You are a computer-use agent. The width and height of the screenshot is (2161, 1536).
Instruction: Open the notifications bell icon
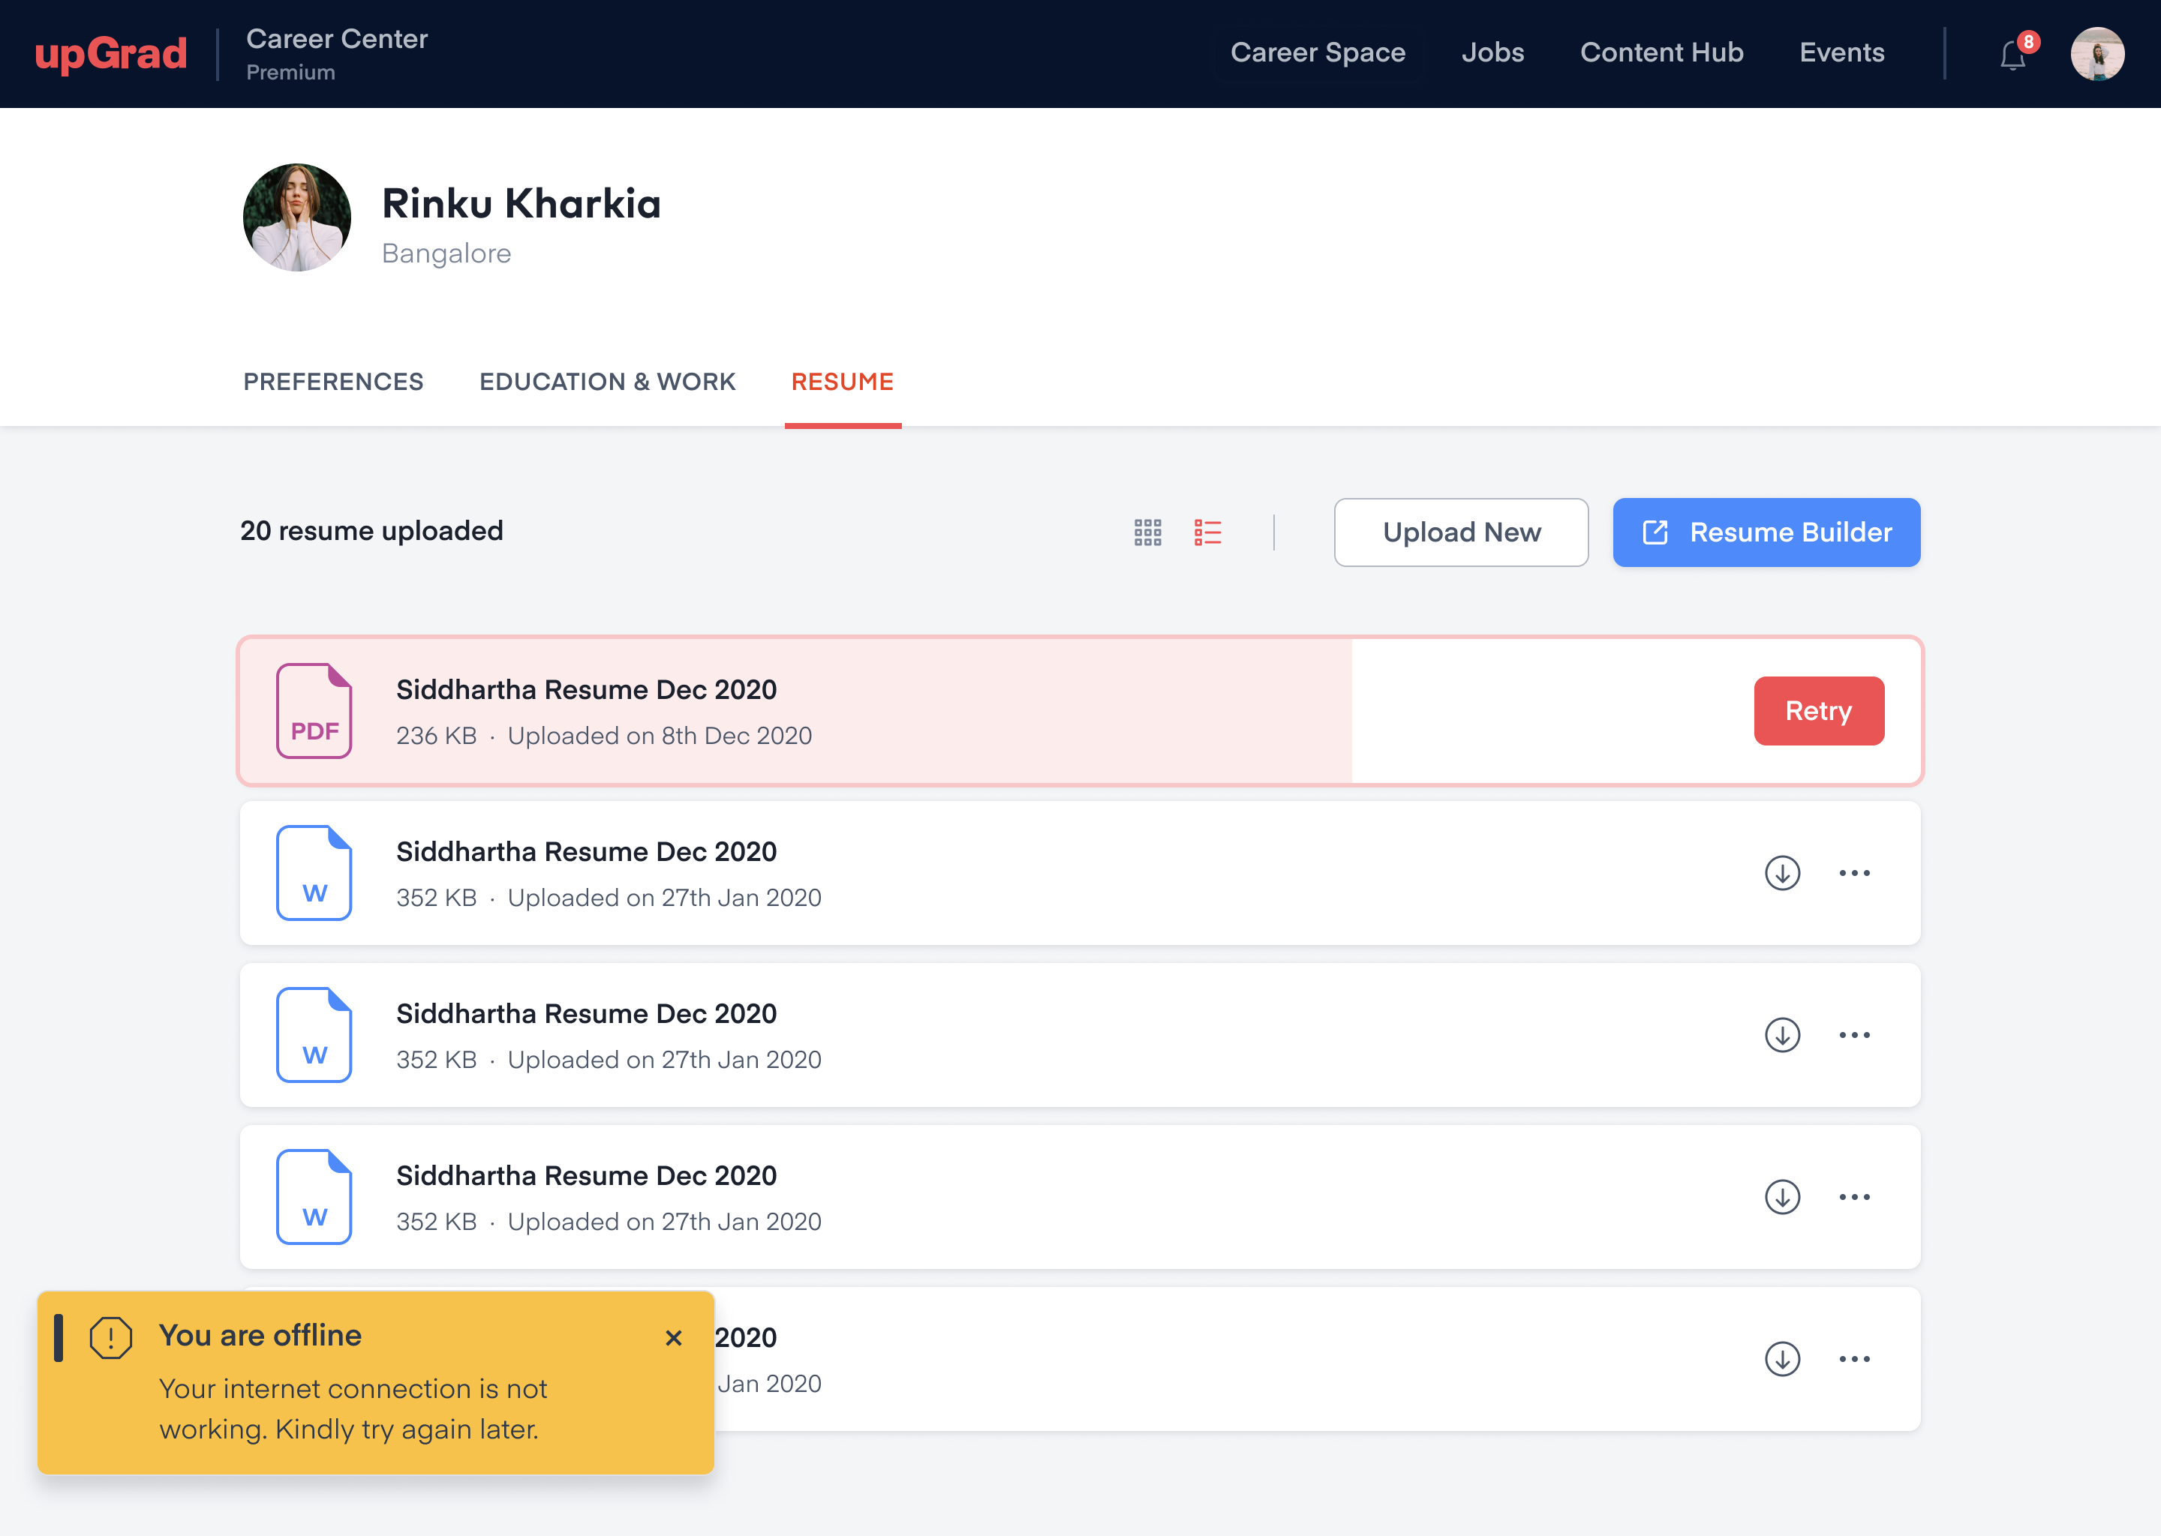pyautogui.click(x=2012, y=55)
